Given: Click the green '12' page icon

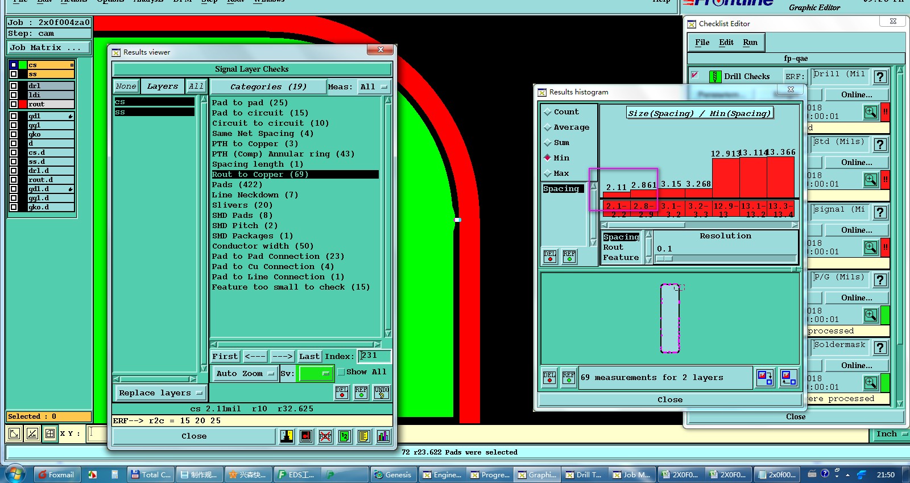Looking at the screenshot, I should [x=345, y=436].
